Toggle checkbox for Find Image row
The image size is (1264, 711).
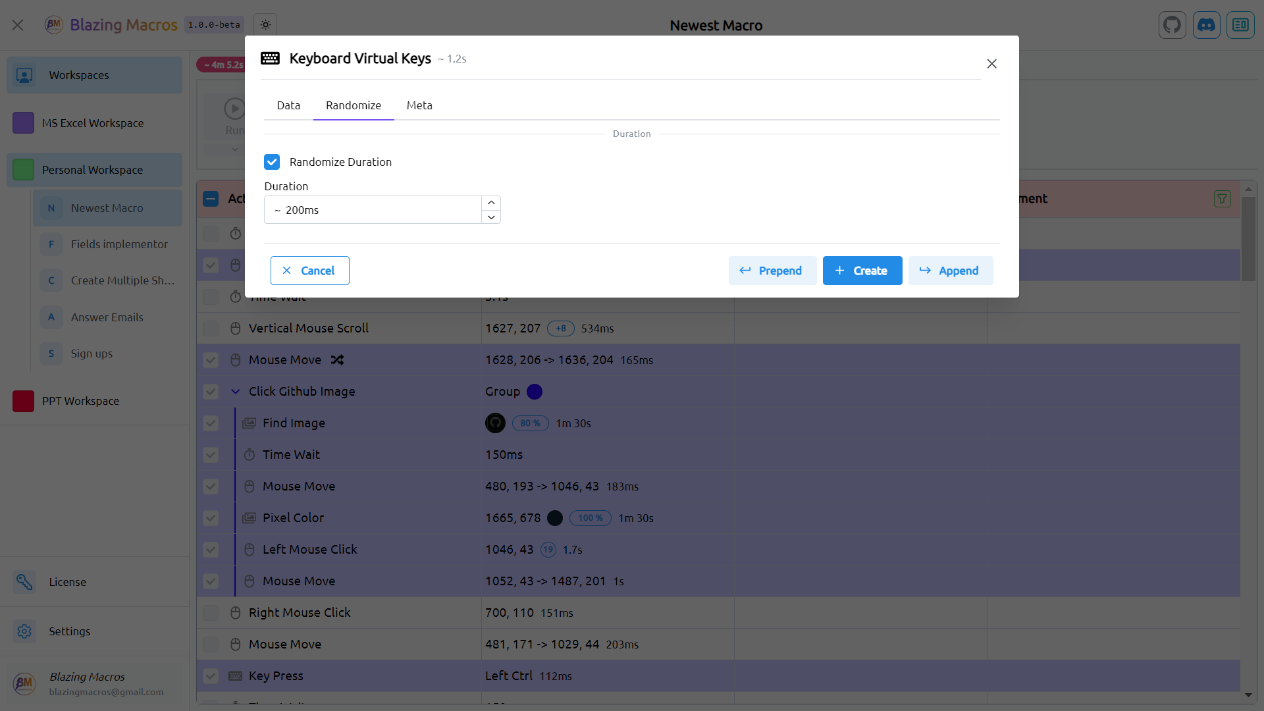click(211, 423)
